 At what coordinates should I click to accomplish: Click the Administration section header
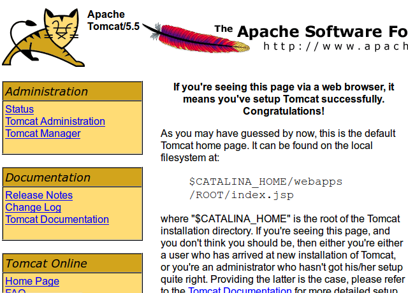(x=72, y=91)
